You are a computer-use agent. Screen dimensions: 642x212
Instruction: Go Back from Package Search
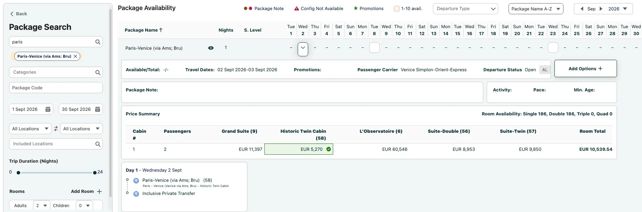(x=18, y=14)
